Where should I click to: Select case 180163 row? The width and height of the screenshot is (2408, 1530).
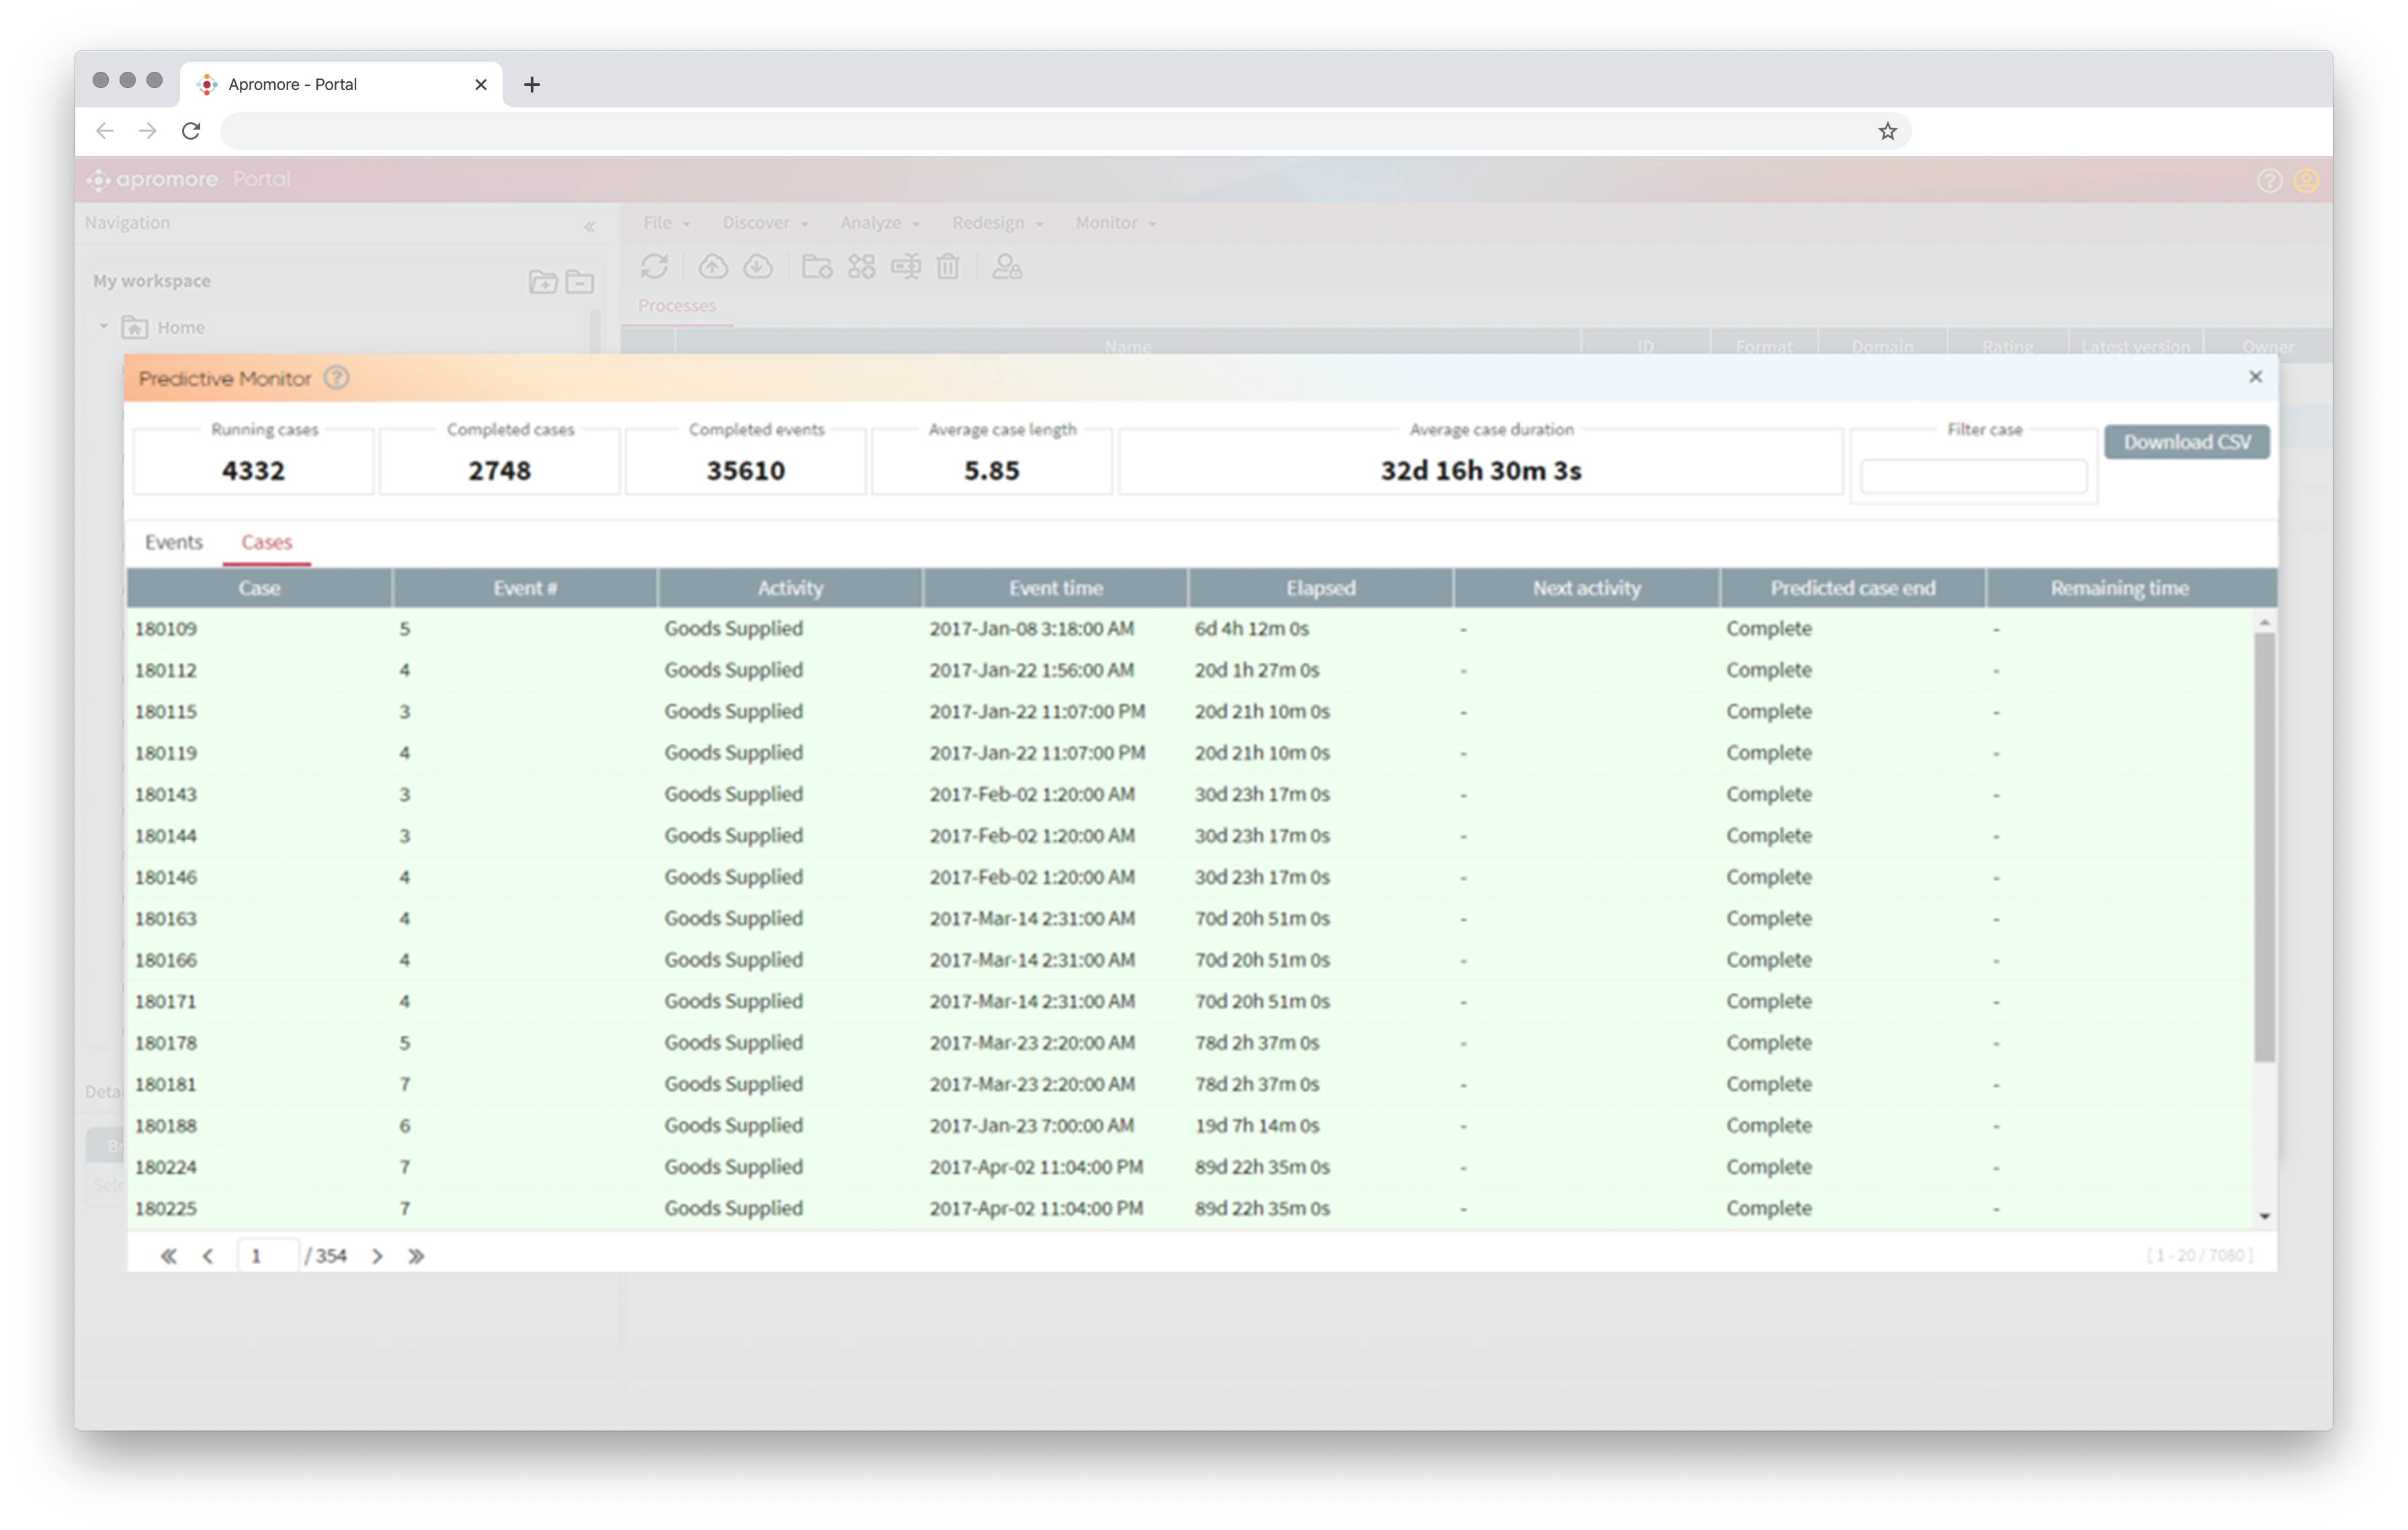pyautogui.click(x=1190, y=918)
